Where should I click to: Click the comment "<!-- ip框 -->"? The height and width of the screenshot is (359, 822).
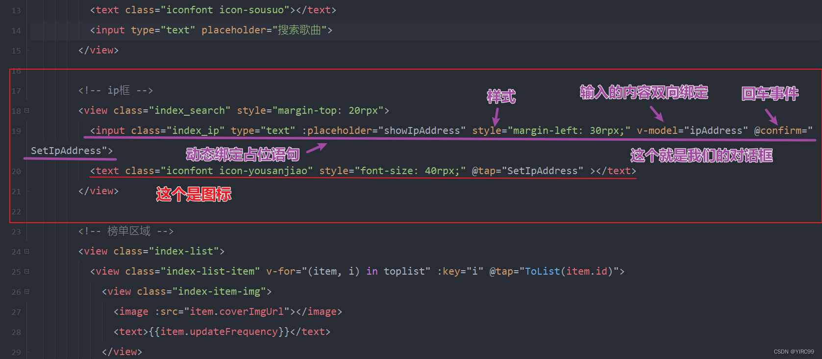(116, 90)
